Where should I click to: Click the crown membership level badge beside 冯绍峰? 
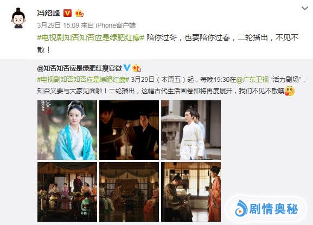click(x=79, y=13)
